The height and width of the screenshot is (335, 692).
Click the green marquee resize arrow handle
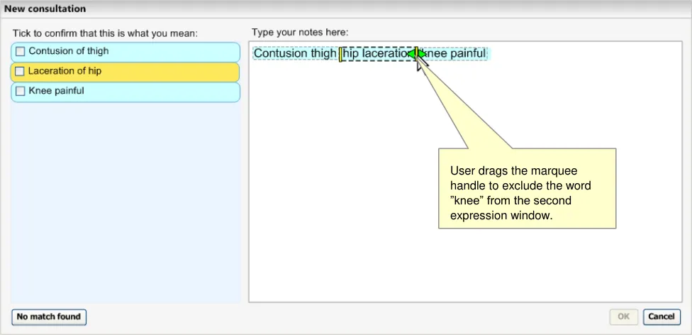pyautogui.click(x=416, y=54)
